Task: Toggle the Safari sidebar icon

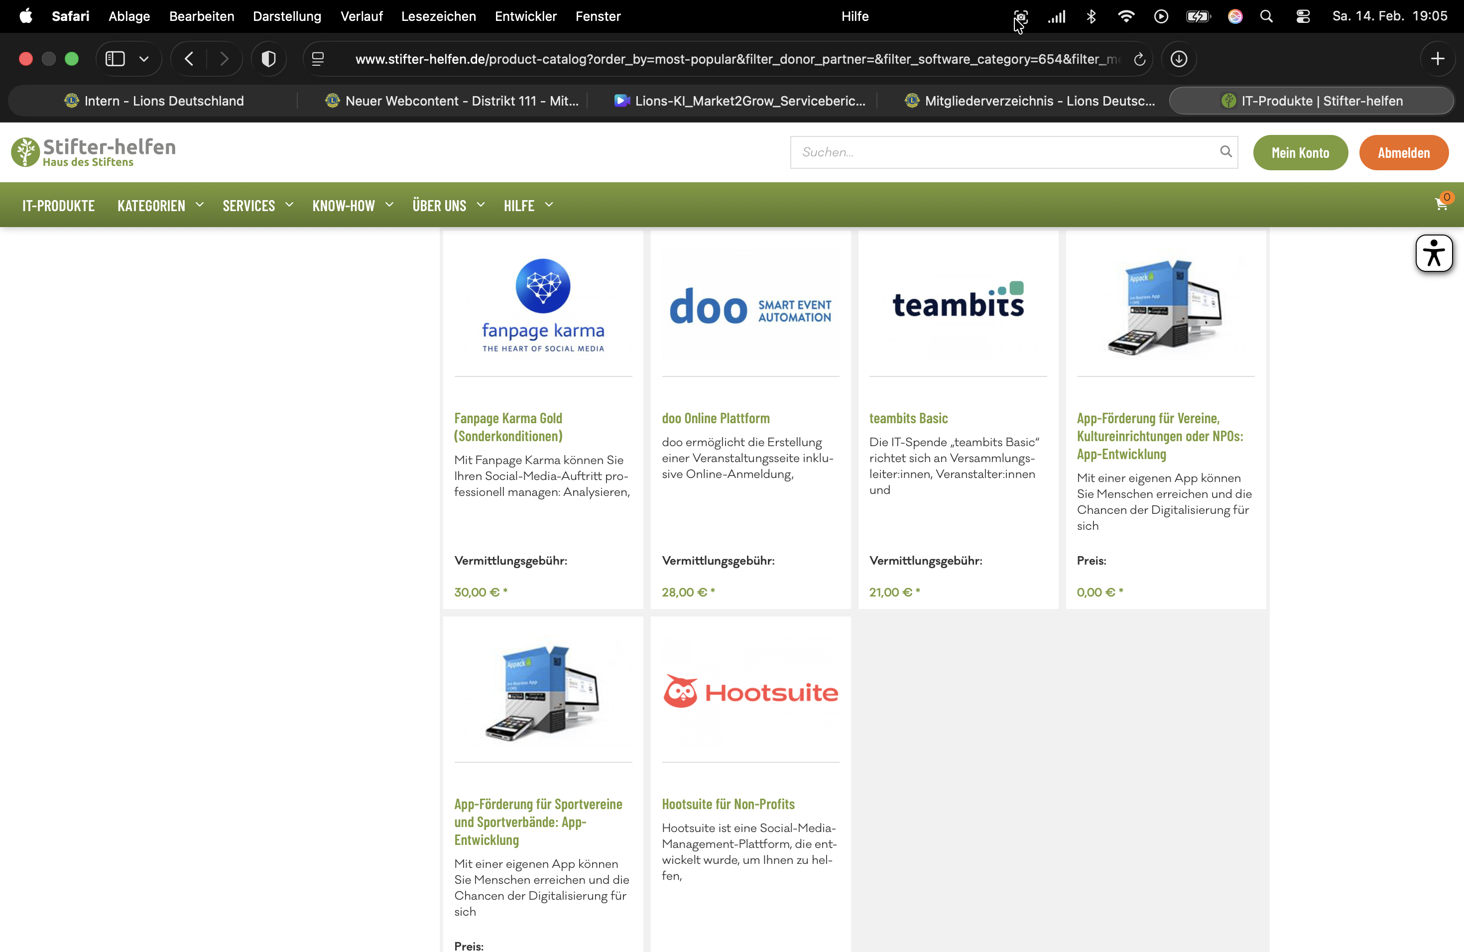Action: point(115,59)
